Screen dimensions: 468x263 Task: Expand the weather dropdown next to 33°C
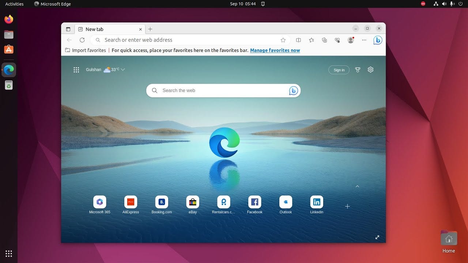pos(123,70)
